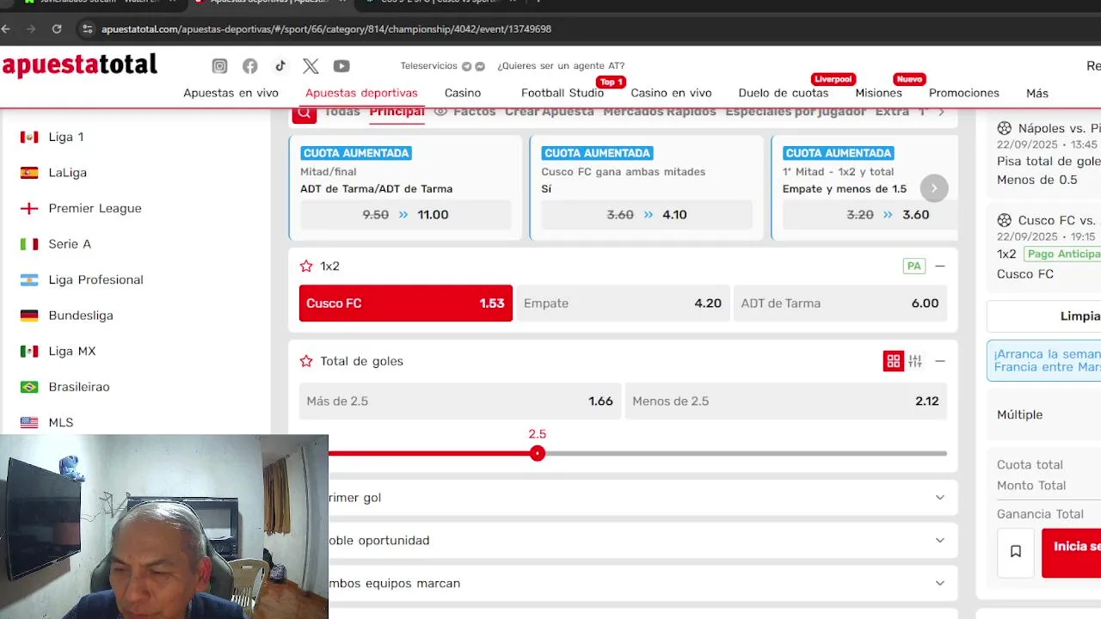The height and width of the screenshot is (619, 1101).
Task: Click the Italy flag next to Serie A
Action: (x=29, y=244)
